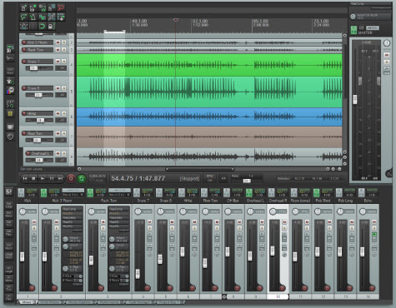
Task: Open the color palette icon in left sidebar
Action: [x=10, y=91]
